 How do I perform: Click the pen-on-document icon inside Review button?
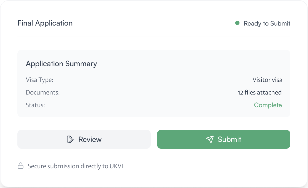70,139
